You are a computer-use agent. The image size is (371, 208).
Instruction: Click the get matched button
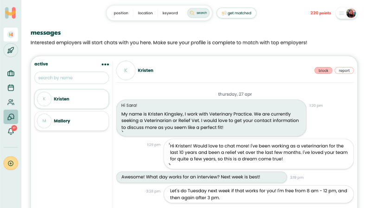tap(237, 13)
